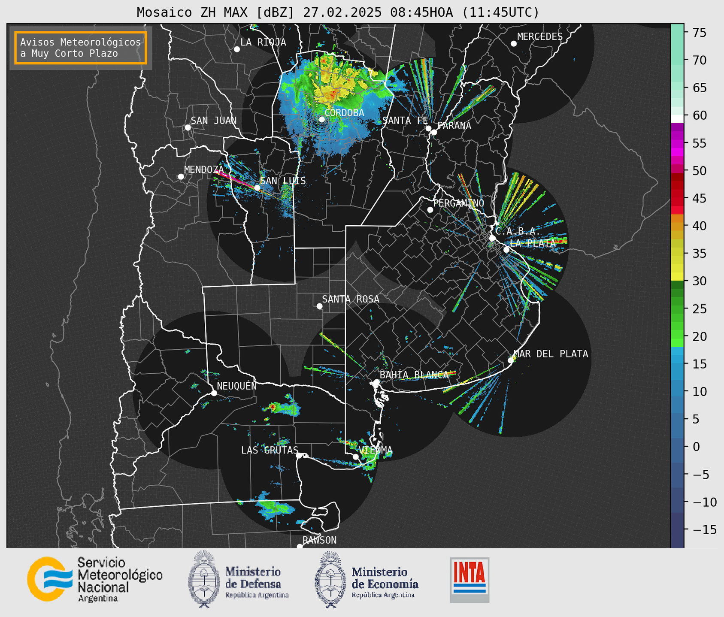Viewport: 724px width, 617px height.
Task: Click the INTA logo
Action: coord(470,580)
